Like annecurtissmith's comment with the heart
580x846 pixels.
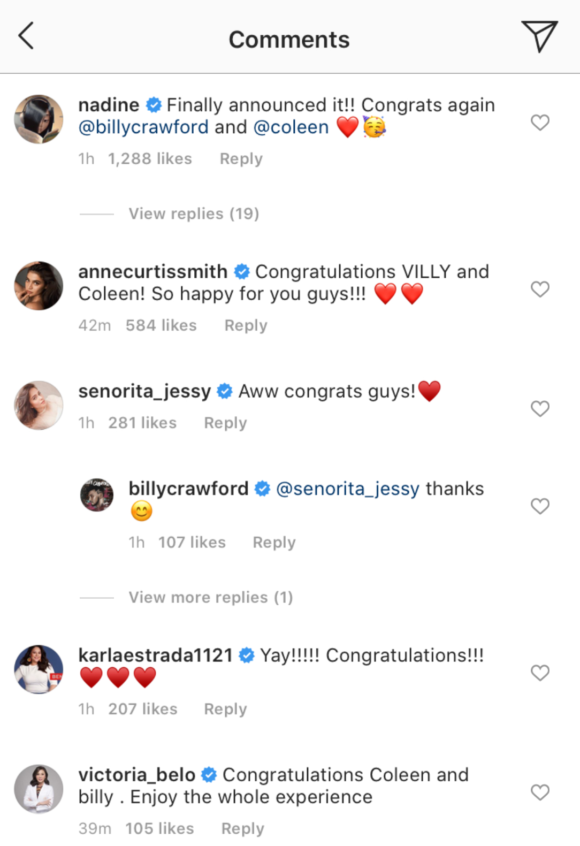pyautogui.click(x=540, y=289)
